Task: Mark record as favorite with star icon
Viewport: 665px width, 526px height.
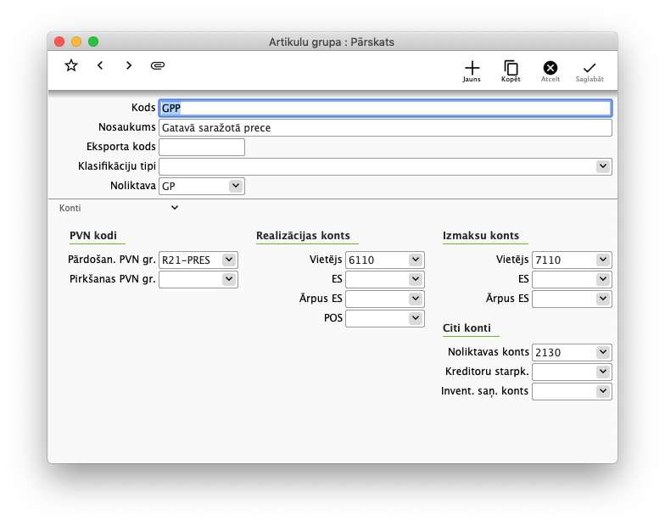Action: 71,66
